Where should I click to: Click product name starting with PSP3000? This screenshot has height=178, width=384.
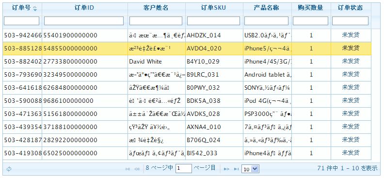(268, 114)
